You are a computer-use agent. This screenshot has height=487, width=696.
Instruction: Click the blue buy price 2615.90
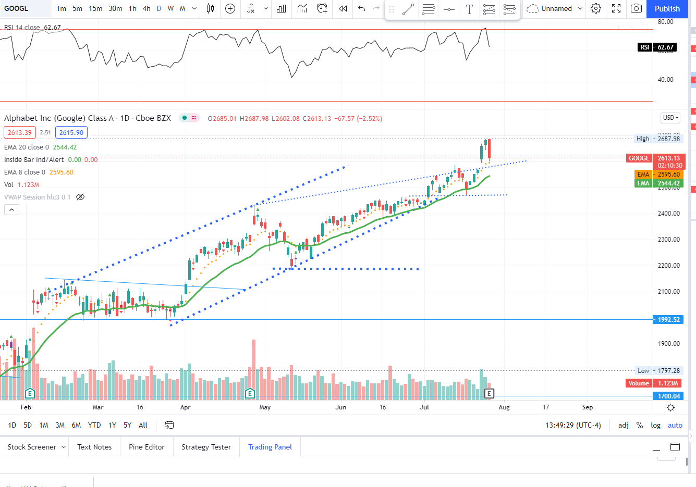coord(71,132)
